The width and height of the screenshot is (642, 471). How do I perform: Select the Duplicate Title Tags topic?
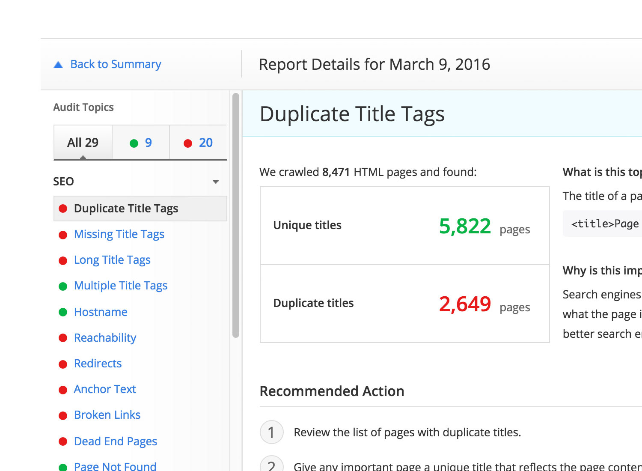140,209
